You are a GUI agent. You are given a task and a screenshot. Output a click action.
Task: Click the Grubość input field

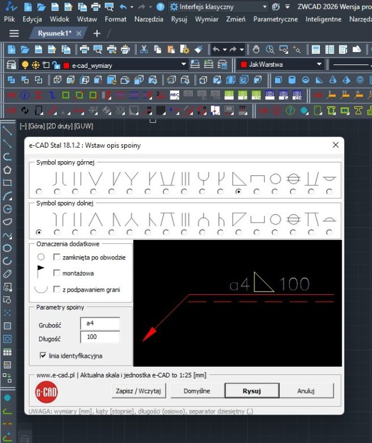click(100, 324)
